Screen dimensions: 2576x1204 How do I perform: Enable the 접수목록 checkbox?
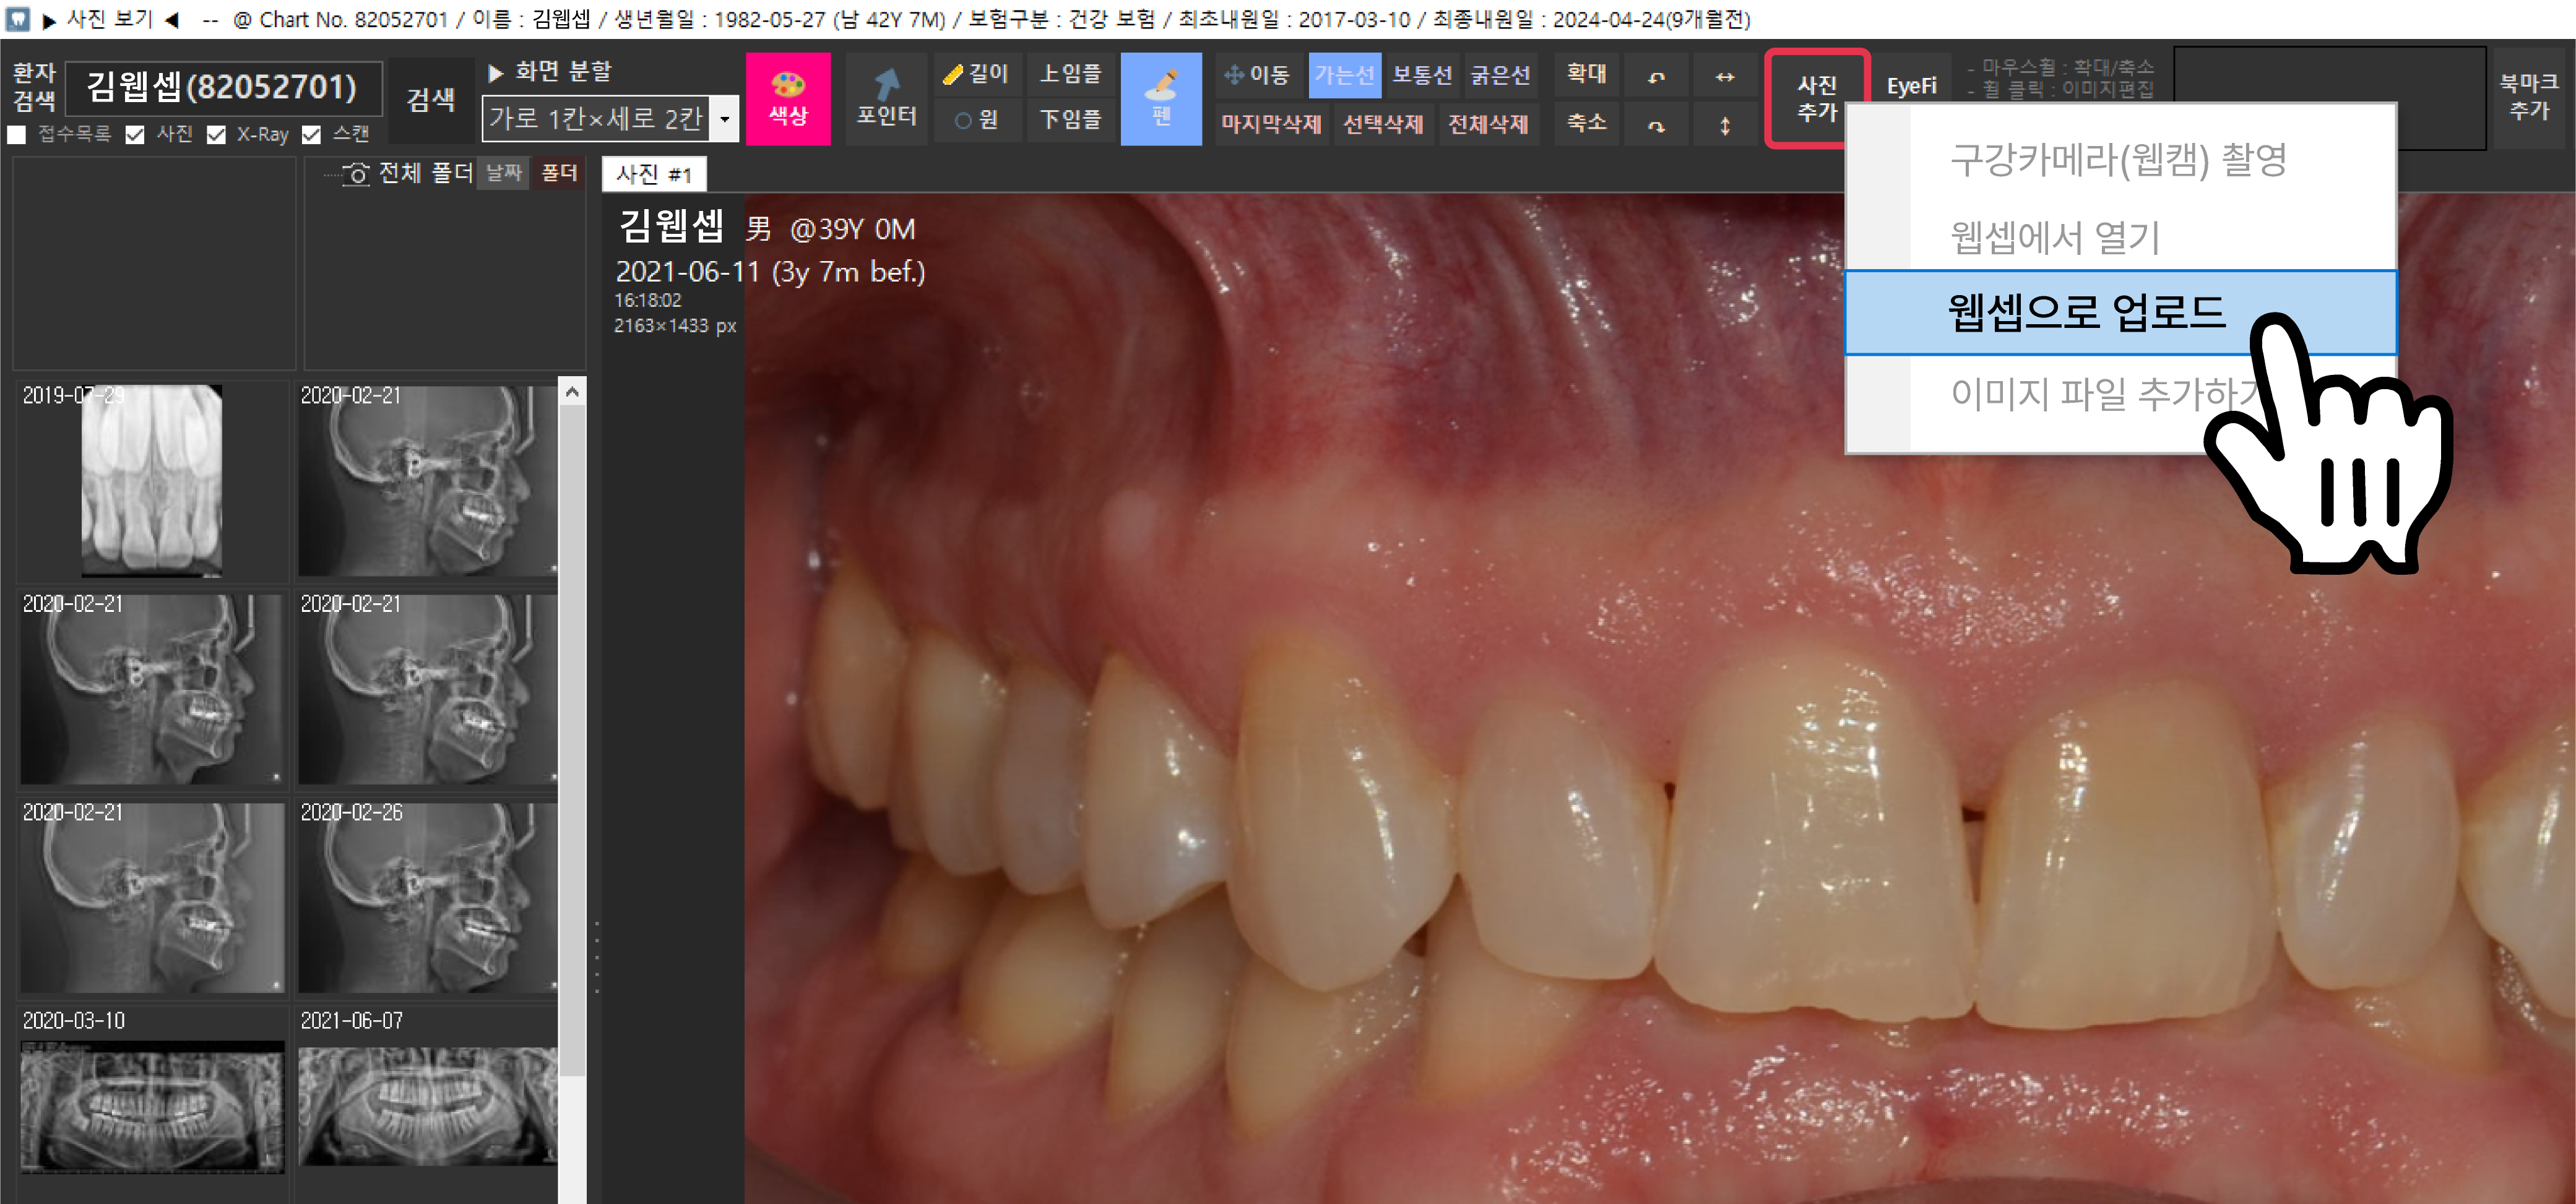(17, 134)
